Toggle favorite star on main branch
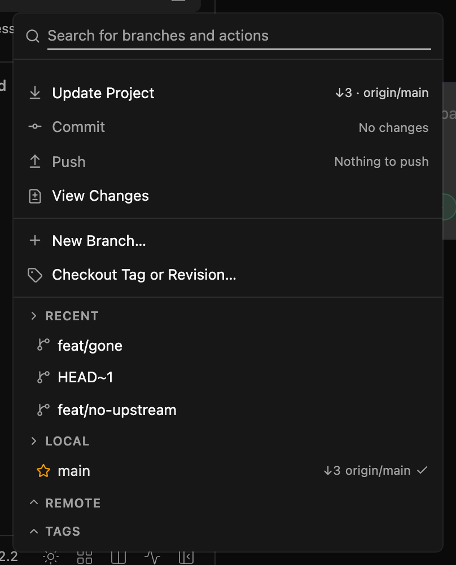This screenshot has width=456, height=565. pos(43,471)
